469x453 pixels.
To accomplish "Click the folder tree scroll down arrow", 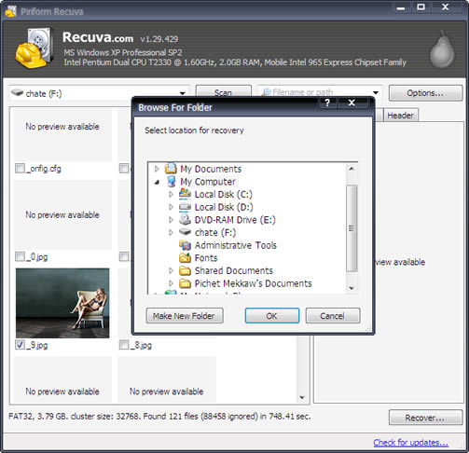I will point(352,288).
